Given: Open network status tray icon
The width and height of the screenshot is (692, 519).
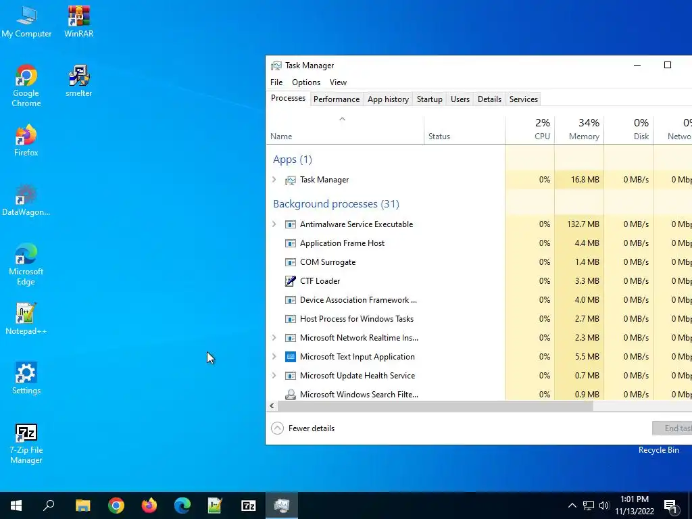Looking at the screenshot, I should (x=589, y=505).
